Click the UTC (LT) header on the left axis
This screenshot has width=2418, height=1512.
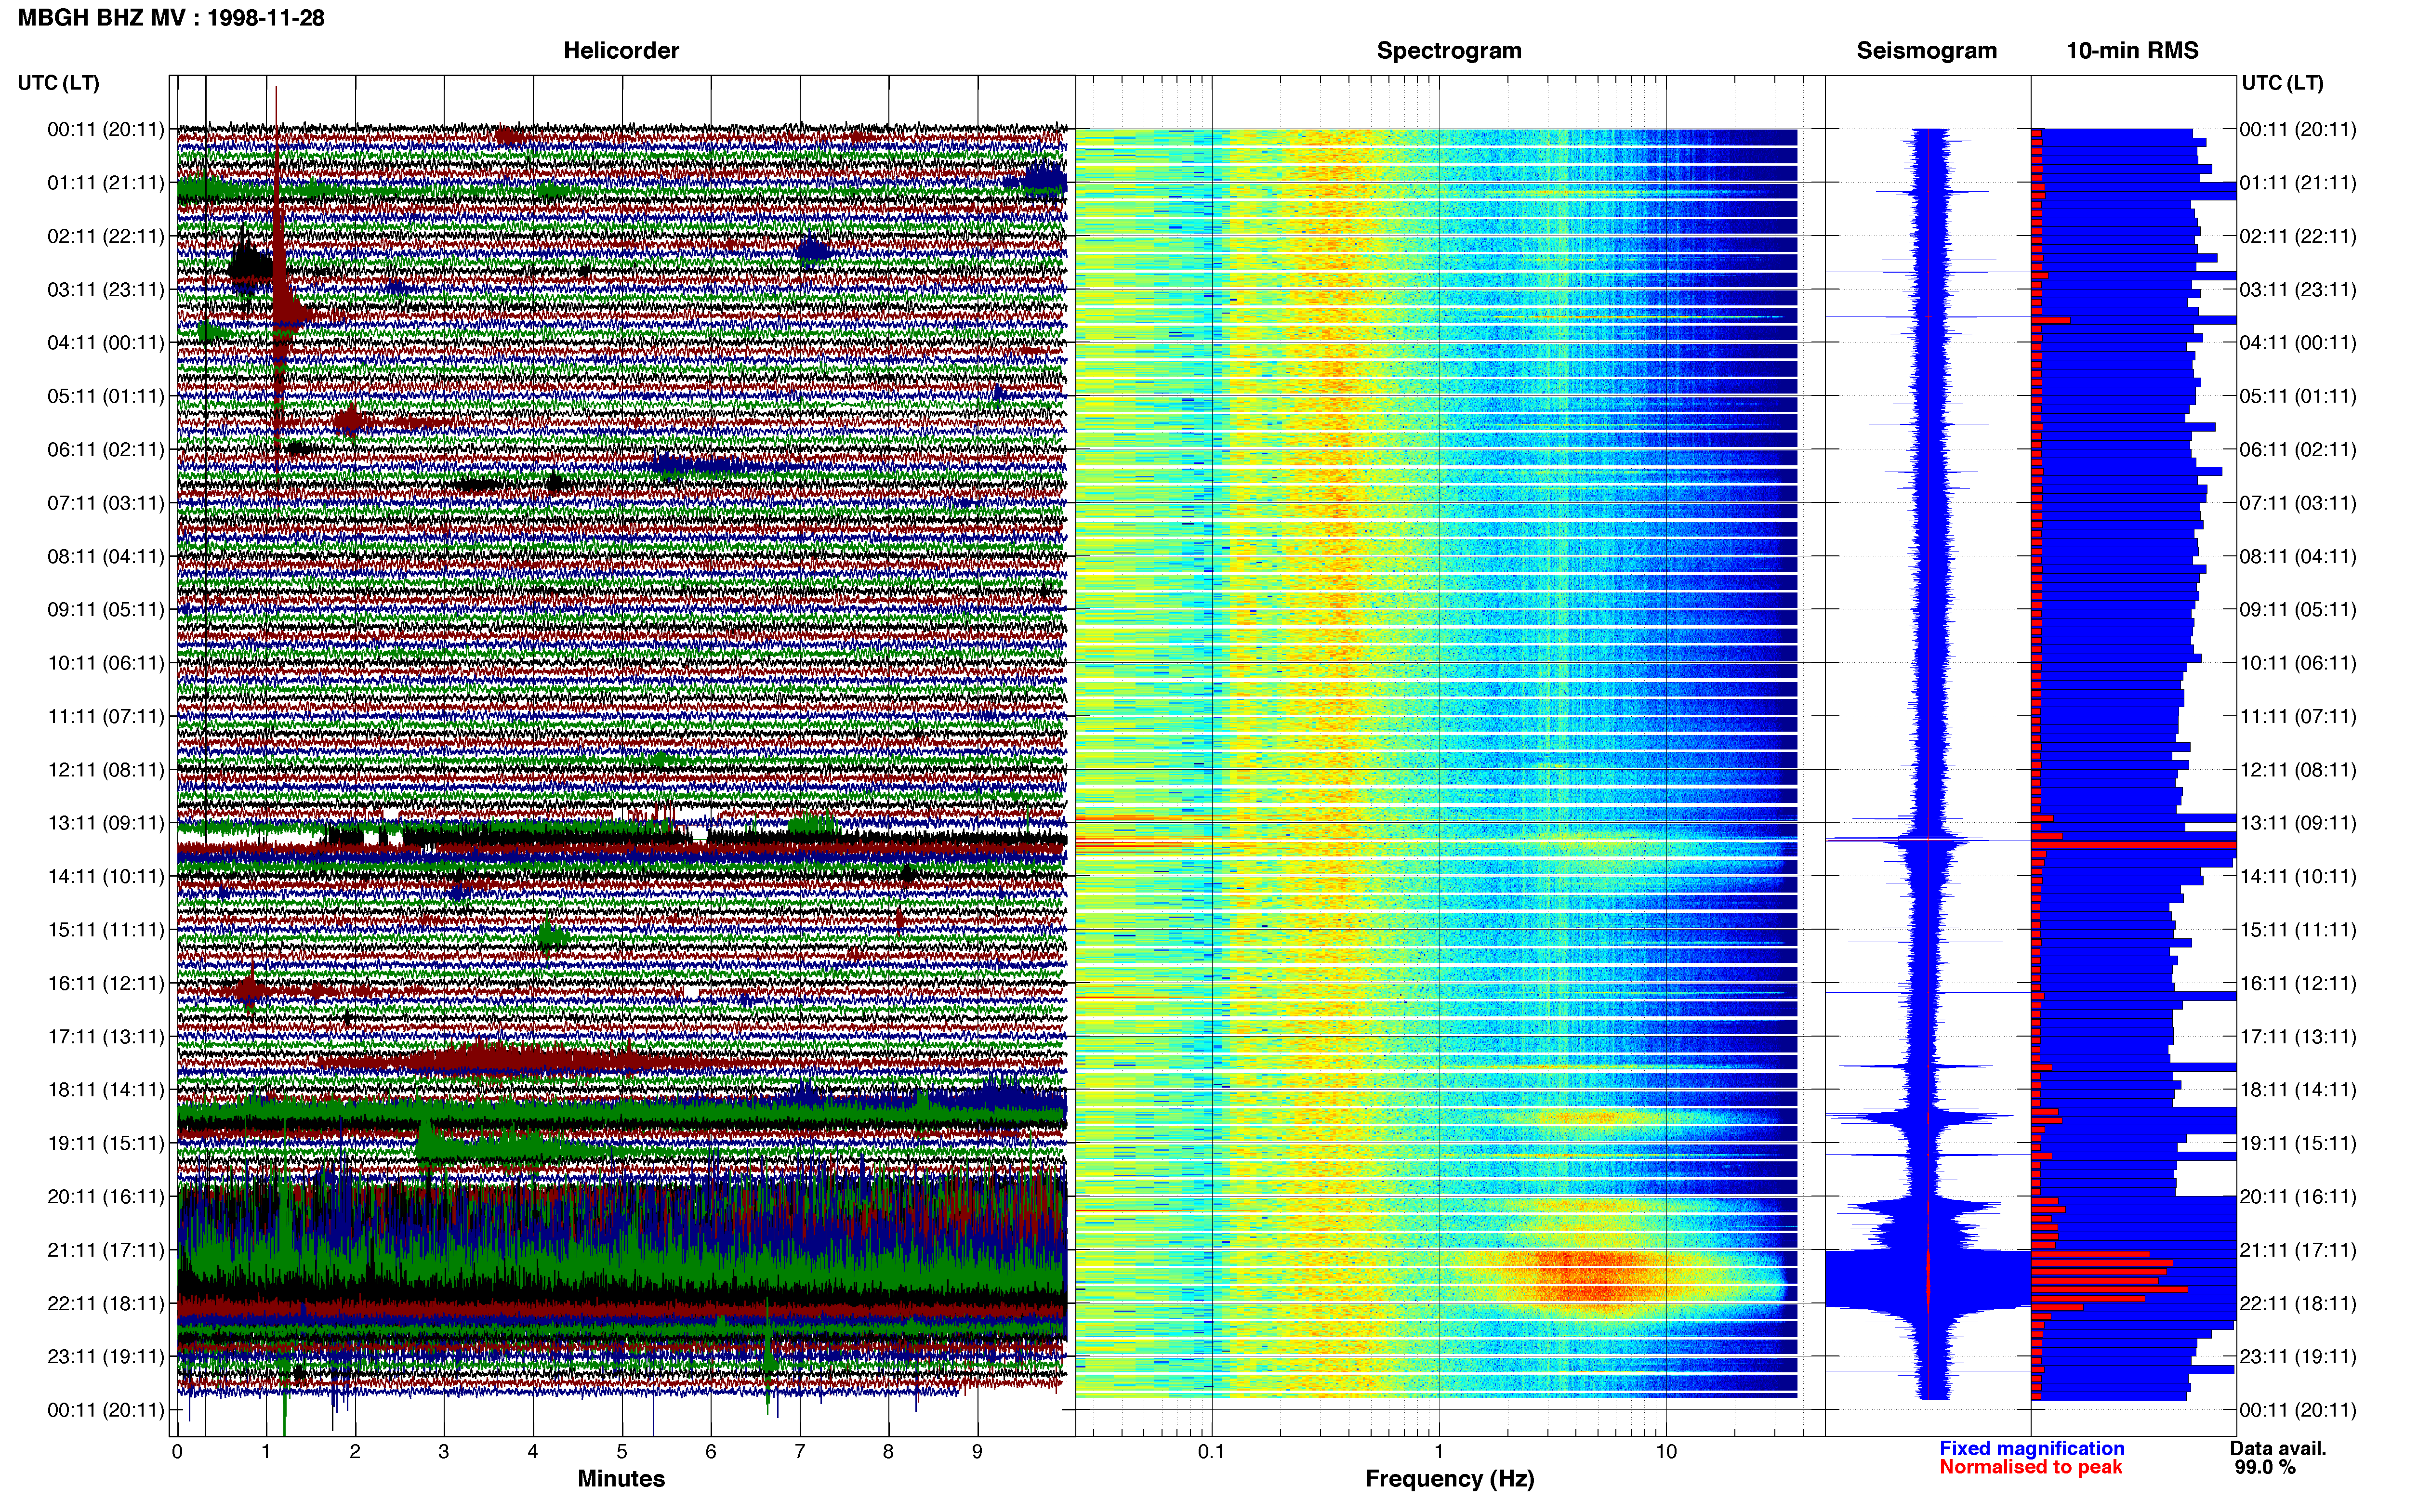[59, 83]
